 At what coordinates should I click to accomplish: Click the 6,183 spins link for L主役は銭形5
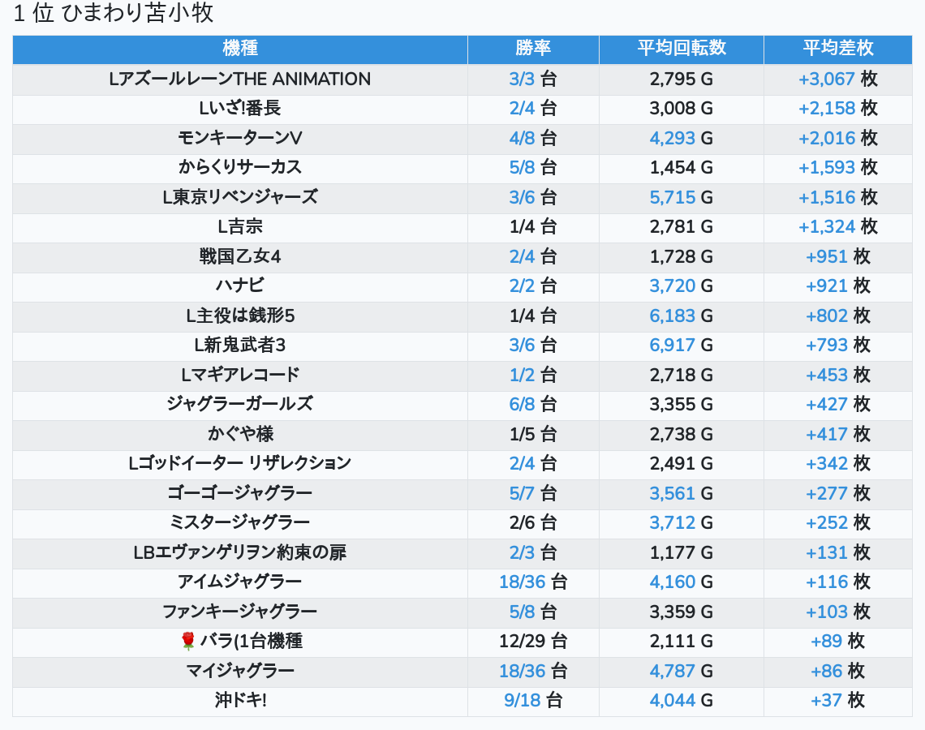673,316
